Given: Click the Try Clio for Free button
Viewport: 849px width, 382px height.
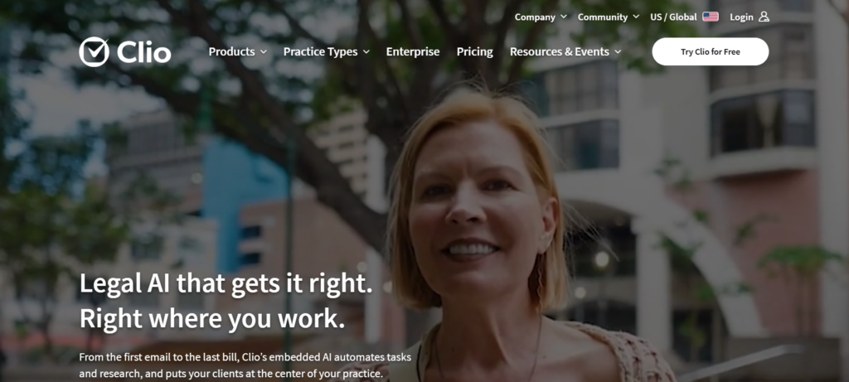Looking at the screenshot, I should 711,52.
